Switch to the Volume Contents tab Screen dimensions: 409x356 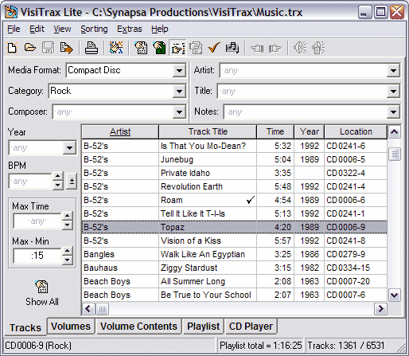(x=138, y=327)
